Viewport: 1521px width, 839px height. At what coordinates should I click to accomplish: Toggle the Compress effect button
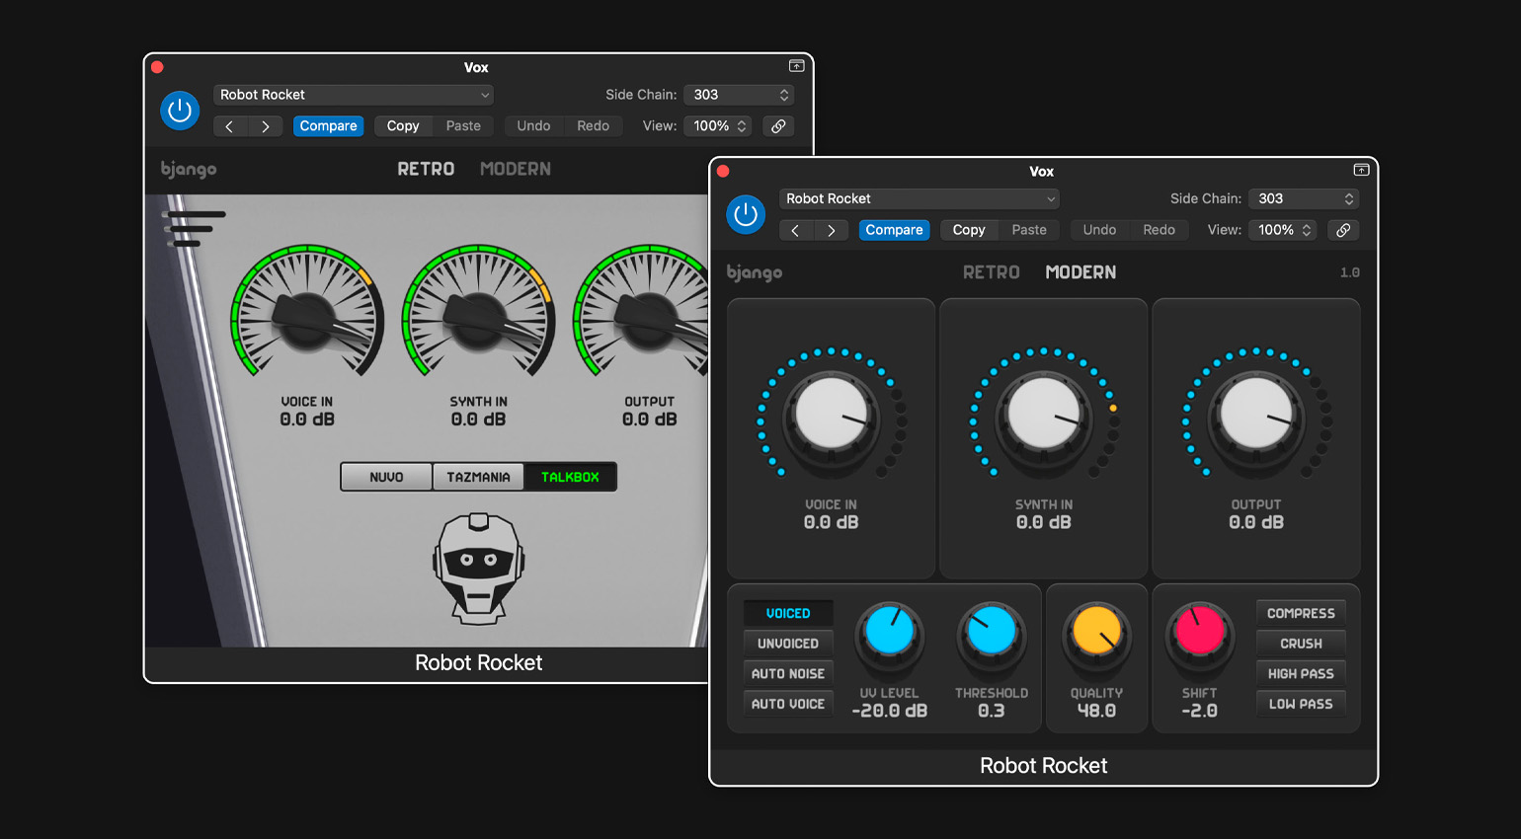click(x=1300, y=613)
